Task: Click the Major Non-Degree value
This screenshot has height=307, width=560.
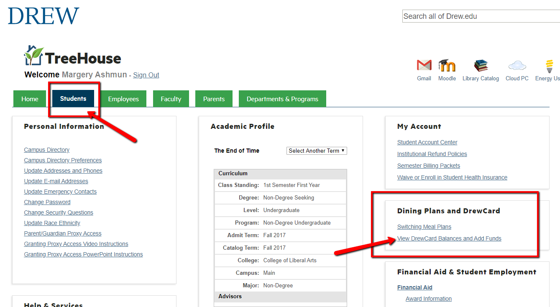Action: (278, 285)
